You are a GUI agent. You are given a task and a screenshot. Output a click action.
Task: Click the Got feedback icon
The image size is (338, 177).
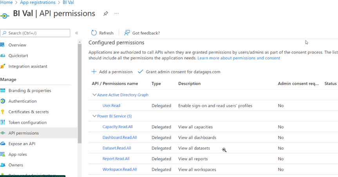[127, 33]
